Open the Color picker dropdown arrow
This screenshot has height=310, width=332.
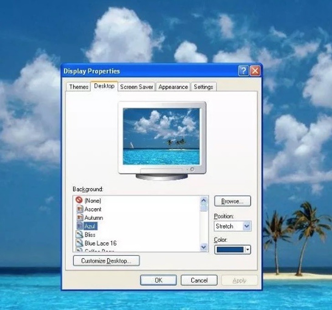point(247,250)
